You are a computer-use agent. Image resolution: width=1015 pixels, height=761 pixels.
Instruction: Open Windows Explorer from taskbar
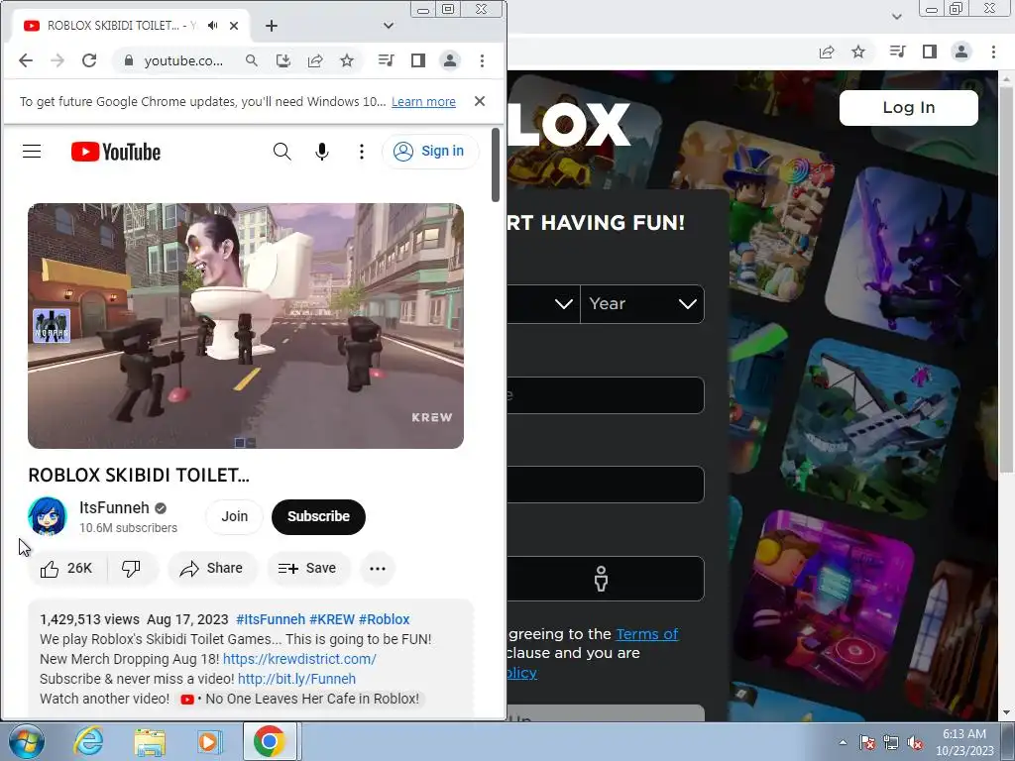[150, 741]
